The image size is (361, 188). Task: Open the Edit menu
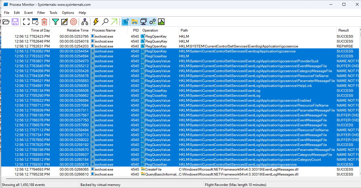click(x=17, y=13)
